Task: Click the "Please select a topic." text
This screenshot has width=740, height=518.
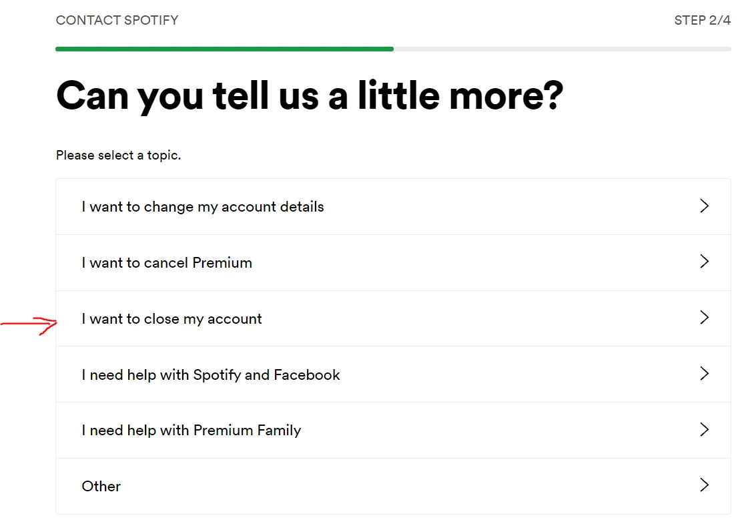Action: 119,156
